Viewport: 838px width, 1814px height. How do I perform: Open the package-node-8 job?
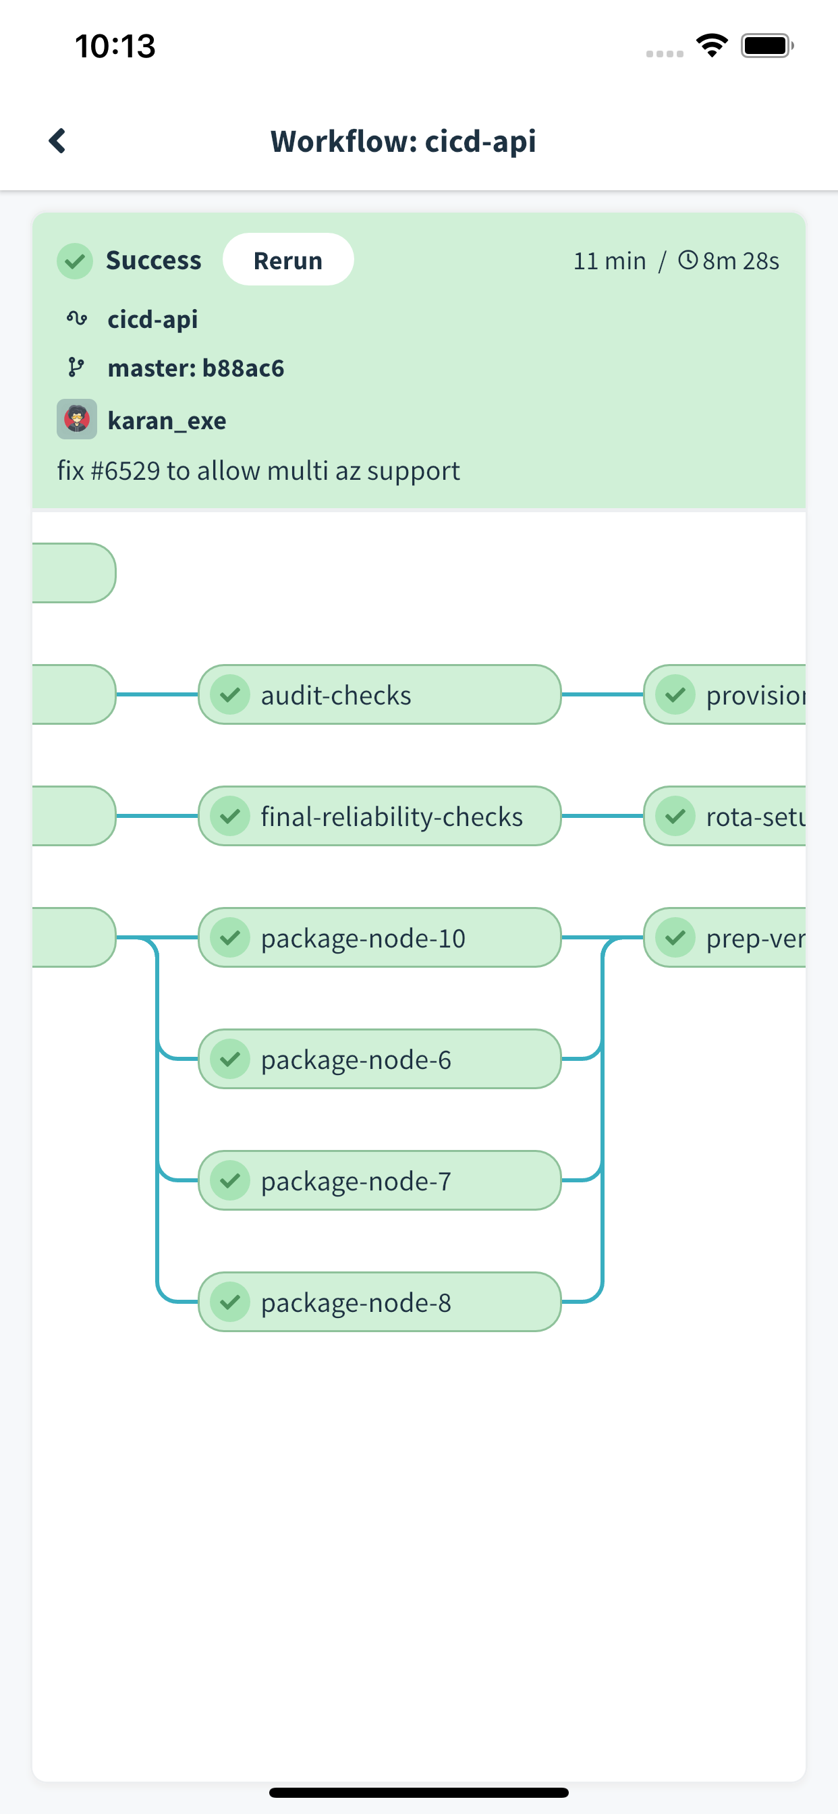[380, 1302]
